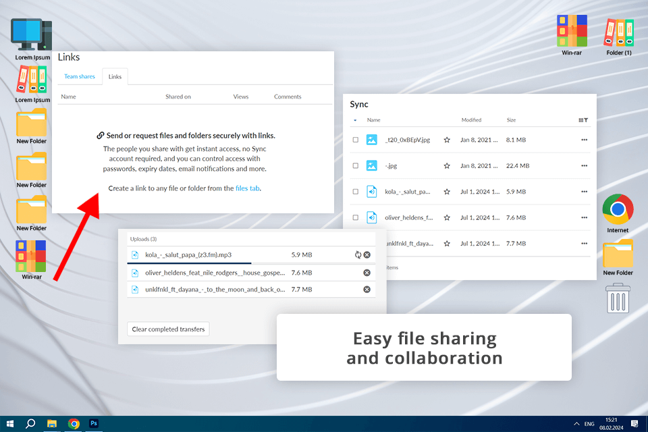Check the box for kola_-_salut_pa...

point(356,192)
